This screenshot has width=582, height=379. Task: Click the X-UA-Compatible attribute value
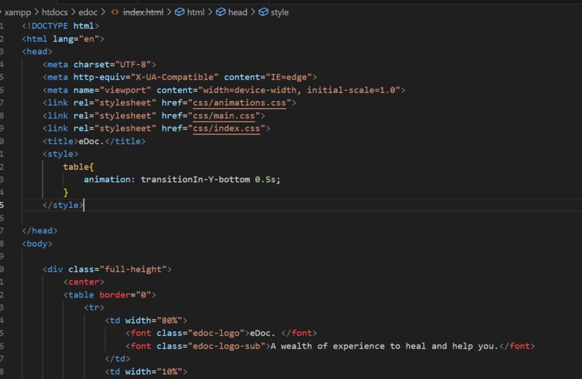click(x=175, y=77)
